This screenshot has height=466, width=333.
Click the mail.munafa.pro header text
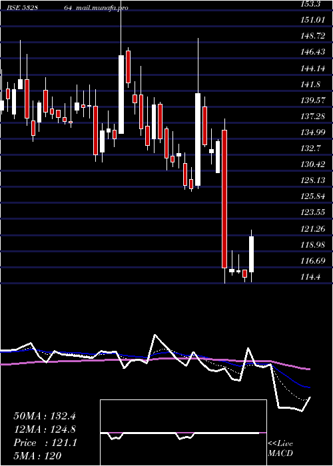coord(103,8)
